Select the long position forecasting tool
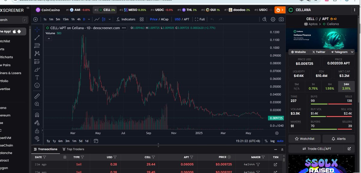361x173 pixels. (37, 61)
